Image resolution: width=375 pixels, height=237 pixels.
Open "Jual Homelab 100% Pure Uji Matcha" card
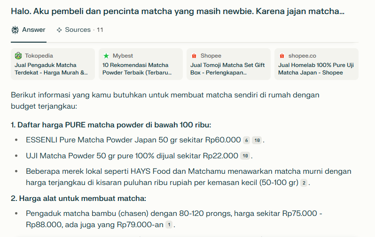click(316, 69)
